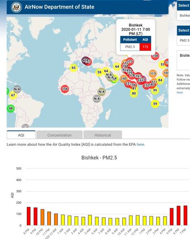Click the 8 PM red chart bar
This screenshot has width=190, height=239.
point(29,216)
